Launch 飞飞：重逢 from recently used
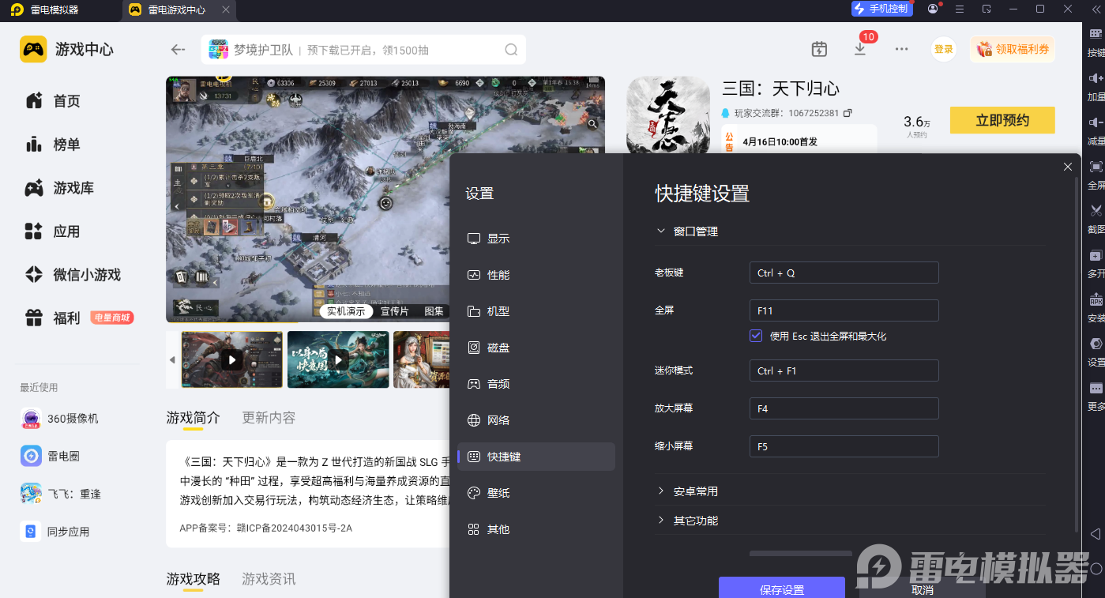 point(60,494)
